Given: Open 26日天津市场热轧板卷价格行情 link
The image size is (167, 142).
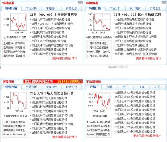Looking at the screenshot, I should [x=51, y=28].
